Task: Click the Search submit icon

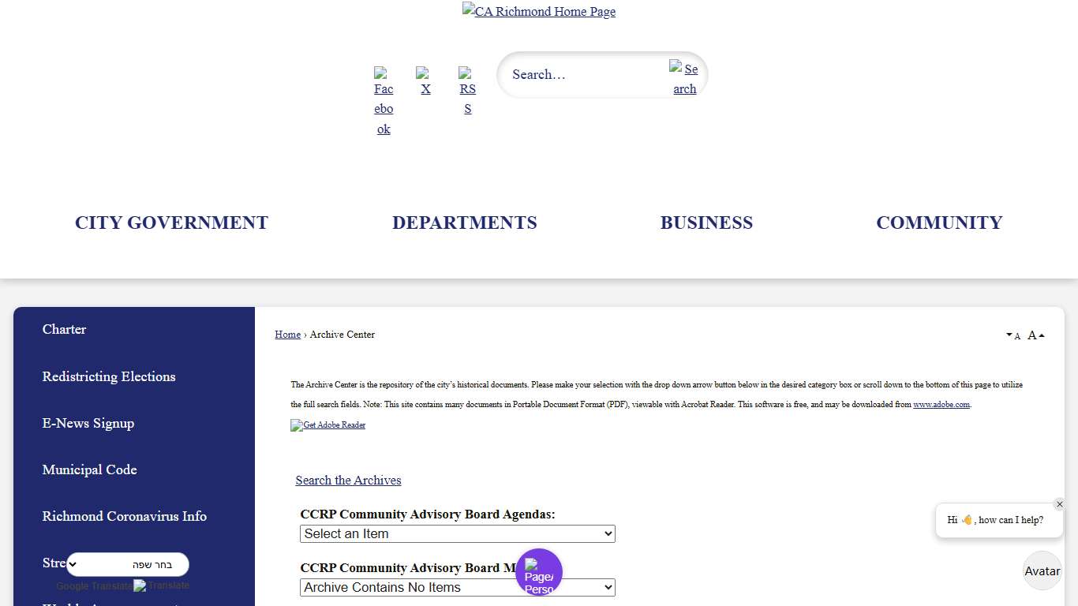Action: click(684, 78)
